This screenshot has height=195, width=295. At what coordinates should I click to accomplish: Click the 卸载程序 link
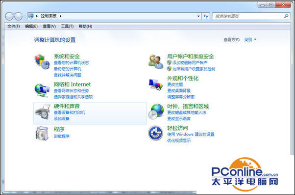[x=62, y=136]
